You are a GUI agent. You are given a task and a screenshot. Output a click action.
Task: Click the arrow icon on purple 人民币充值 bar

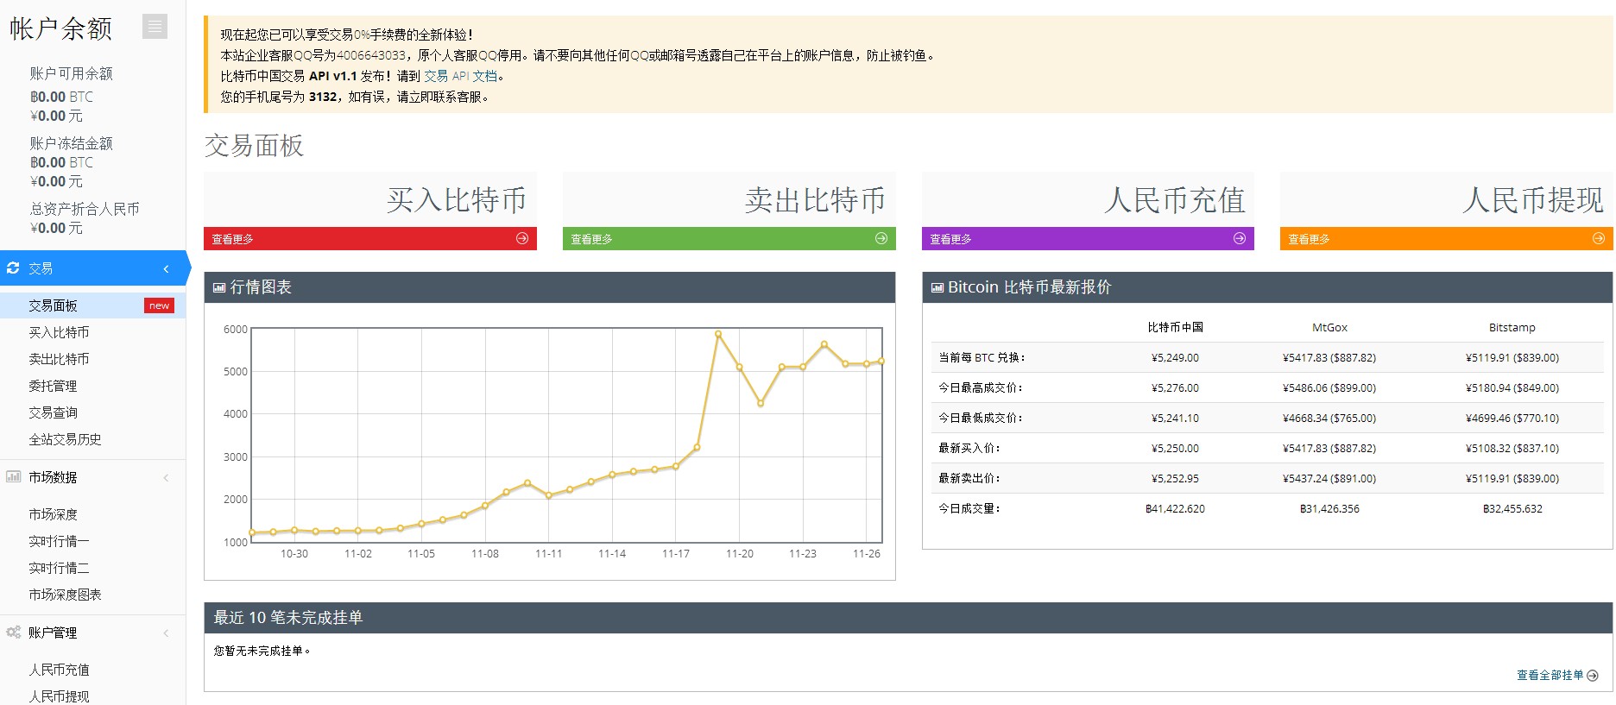pos(1240,239)
